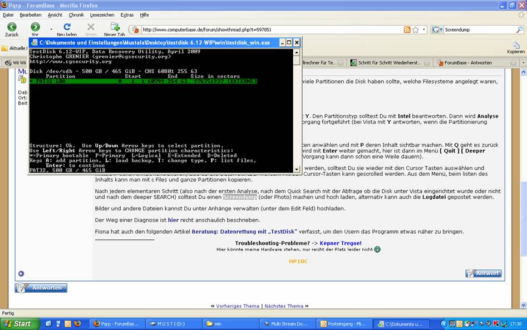
Task: Close the ForumBase - Antworten tab
Action: [x=513, y=63]
